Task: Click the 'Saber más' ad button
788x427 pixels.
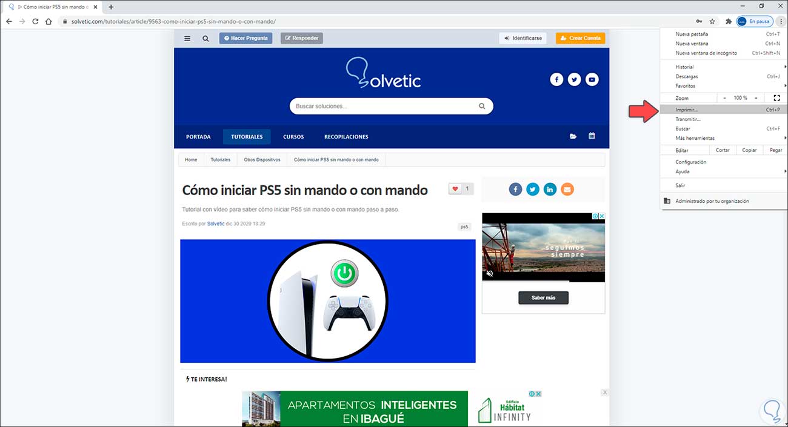Action: pos(543,298)
